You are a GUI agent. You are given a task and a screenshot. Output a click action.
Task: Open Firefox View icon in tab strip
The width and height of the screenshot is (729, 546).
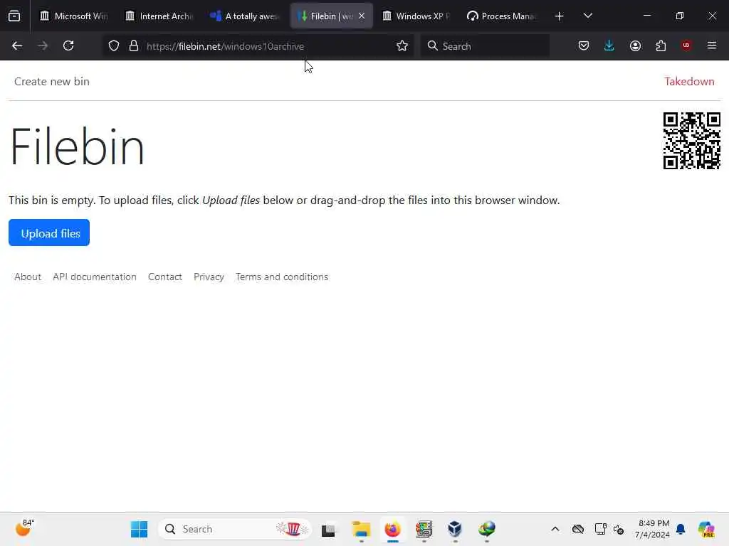[14, 16]
